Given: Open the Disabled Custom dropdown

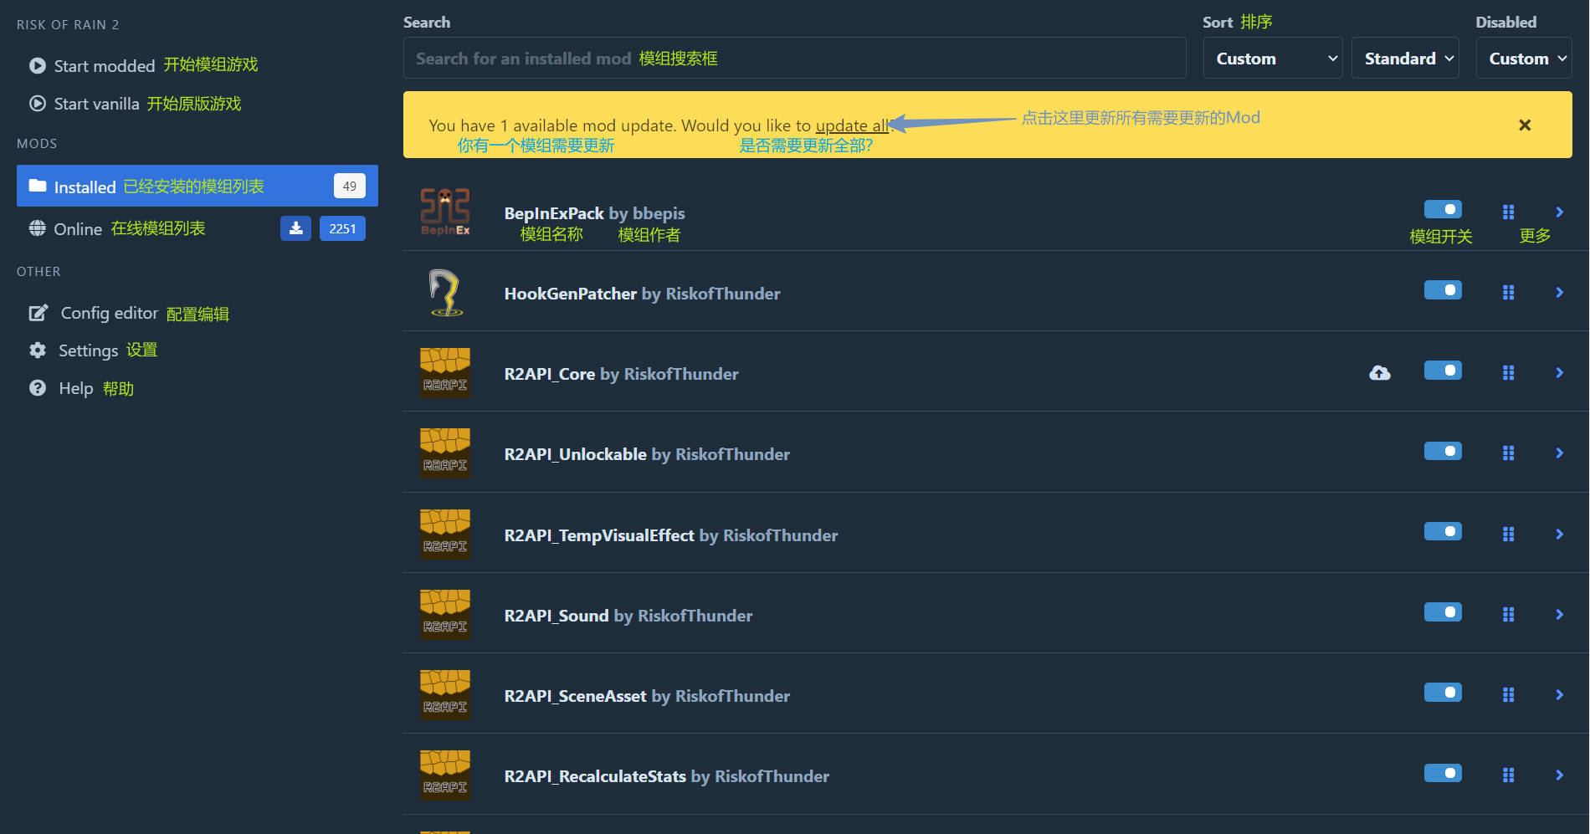Looking at the screenshot, I should 1524,58.
